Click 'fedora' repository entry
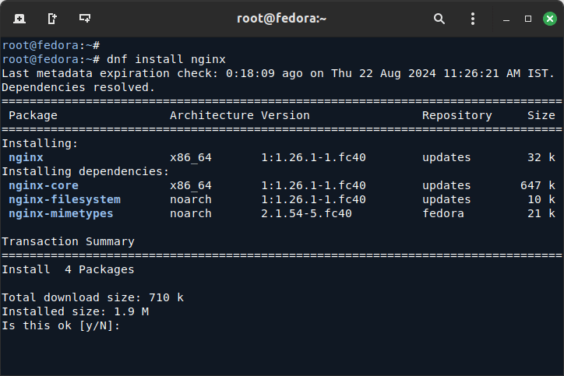This screenshot has width=564, height=376. click(443, 213)
